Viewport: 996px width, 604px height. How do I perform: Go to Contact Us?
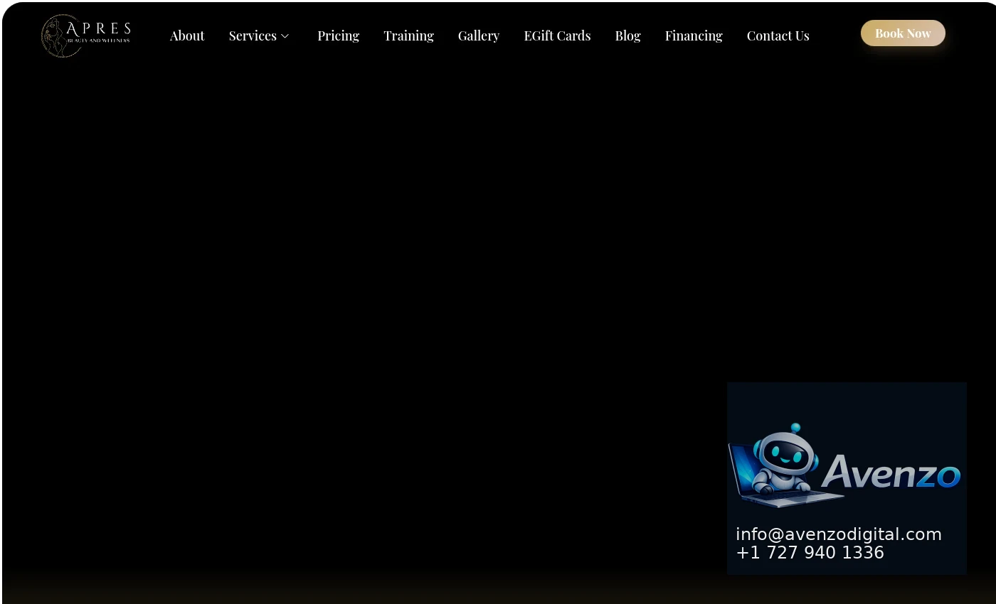click(x=778, y=36)
